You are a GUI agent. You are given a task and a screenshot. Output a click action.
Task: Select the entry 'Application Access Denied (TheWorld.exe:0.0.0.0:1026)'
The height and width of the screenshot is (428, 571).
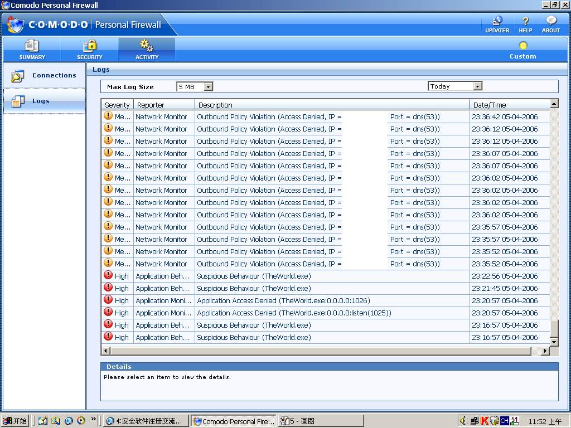[x=325, y=300]
